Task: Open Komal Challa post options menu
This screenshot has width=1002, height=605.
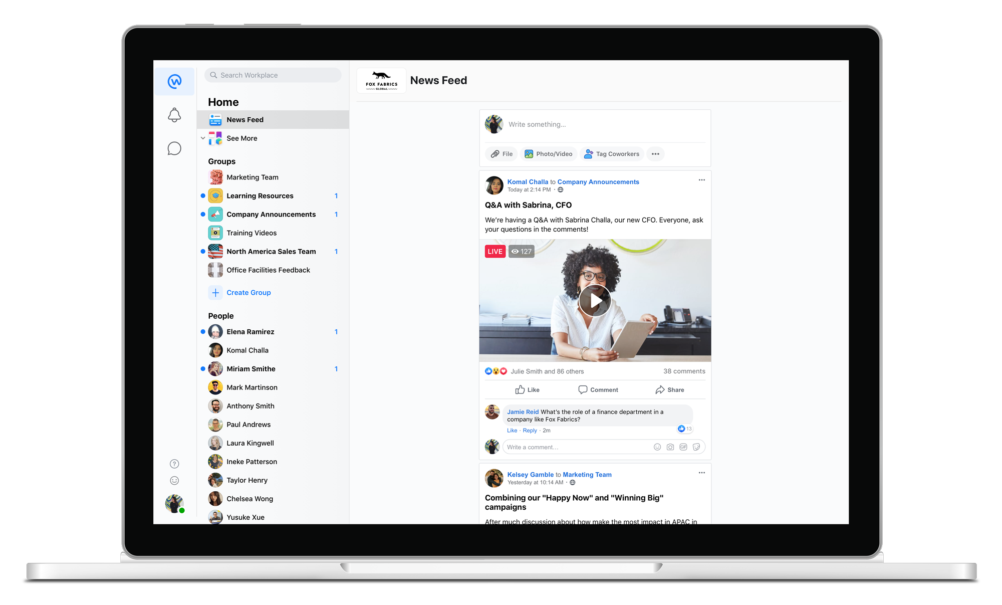Action: pyautogui.click(x=701, y=180)
